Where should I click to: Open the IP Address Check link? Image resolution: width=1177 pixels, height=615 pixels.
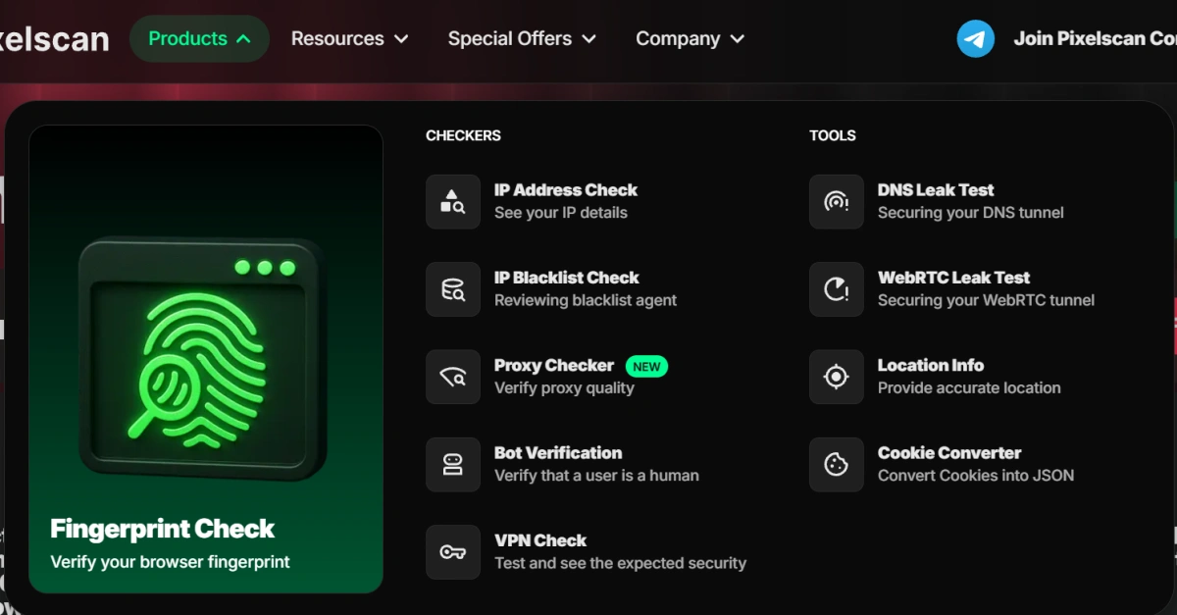[x=566, y=190]
